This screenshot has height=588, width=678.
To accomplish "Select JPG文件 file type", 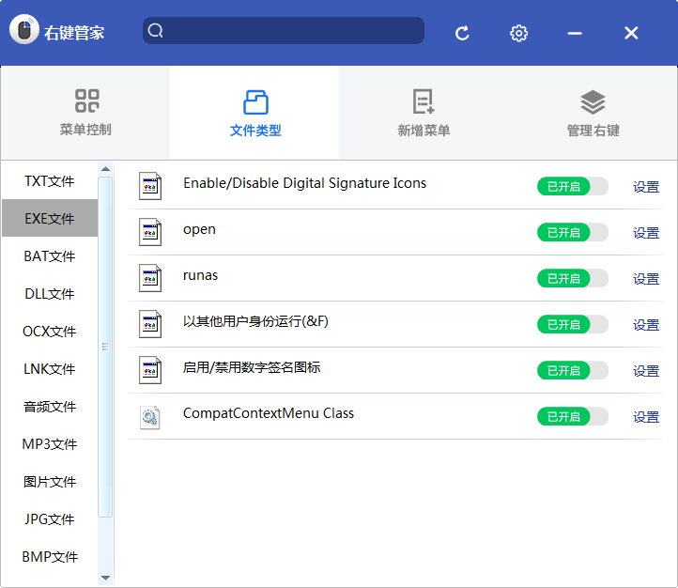I will [50, 518].
